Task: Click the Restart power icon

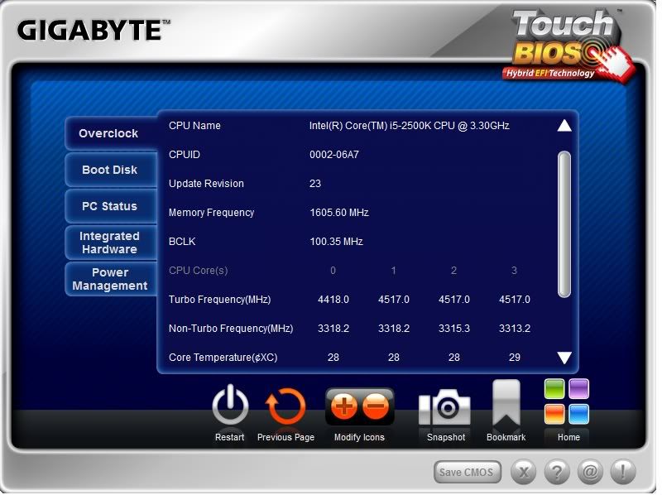Action: [x=230, y=407]
